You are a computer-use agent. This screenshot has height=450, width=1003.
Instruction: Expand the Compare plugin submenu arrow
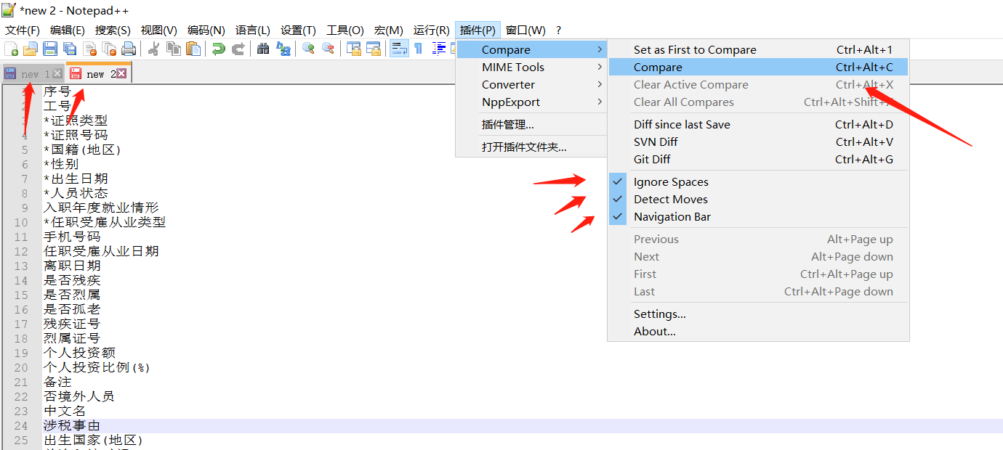click(x=600, y=50)
